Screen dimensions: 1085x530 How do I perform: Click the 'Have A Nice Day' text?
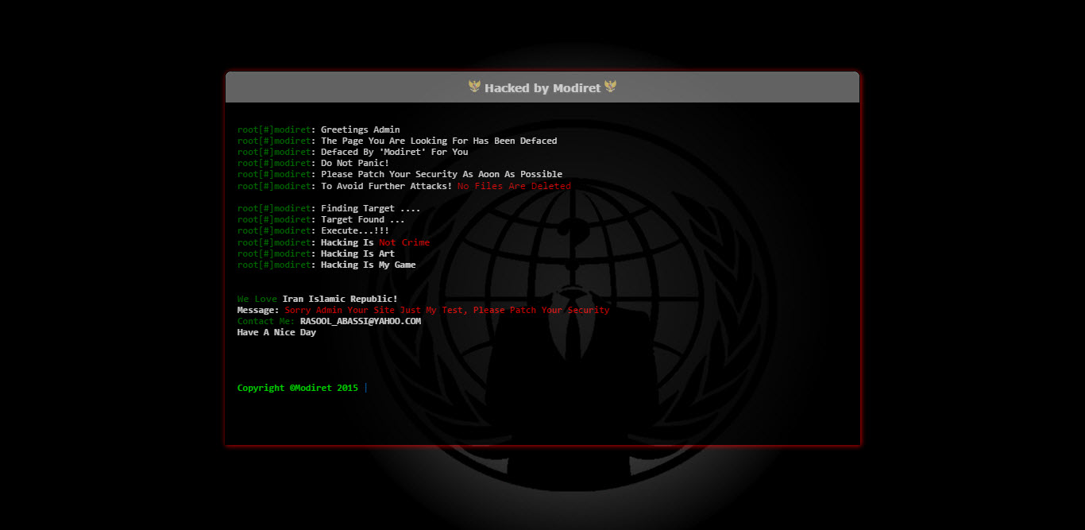pos(276,332)
